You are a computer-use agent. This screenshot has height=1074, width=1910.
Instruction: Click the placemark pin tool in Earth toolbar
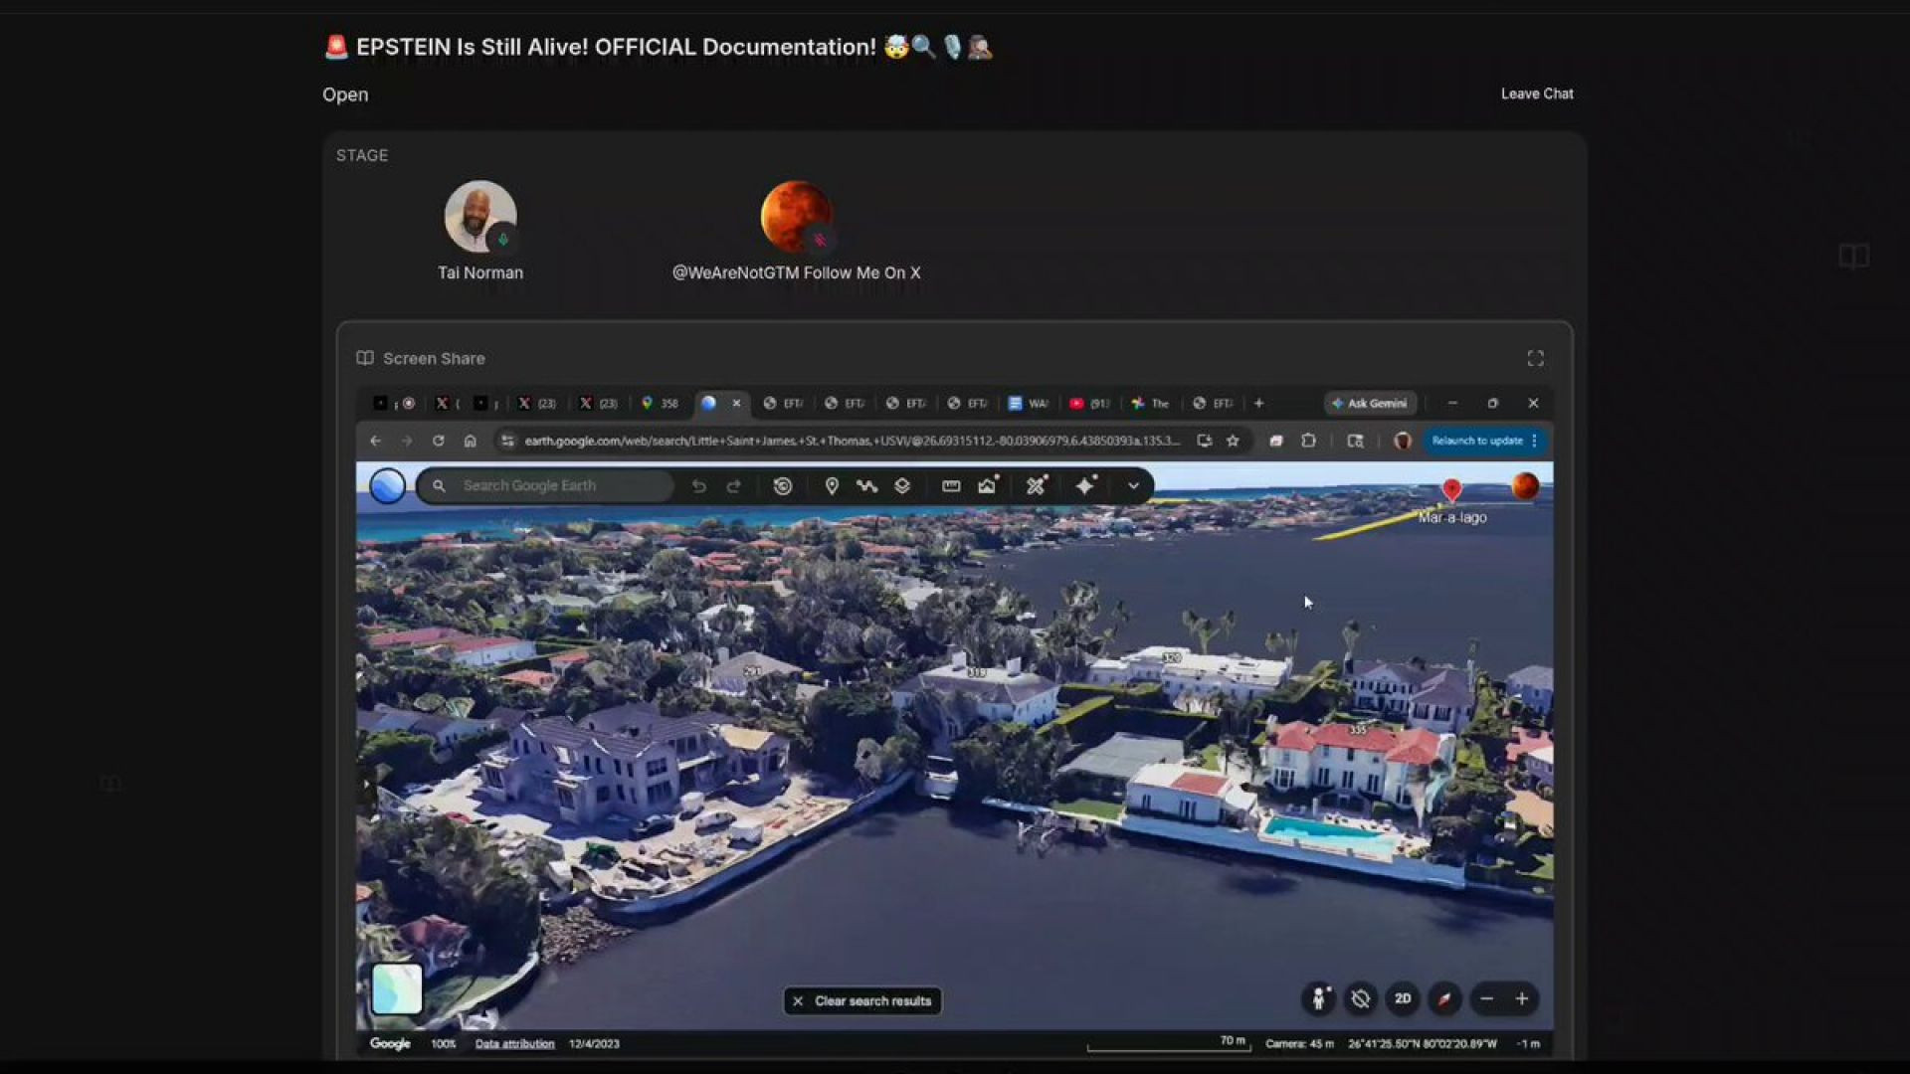click(832, 485)
